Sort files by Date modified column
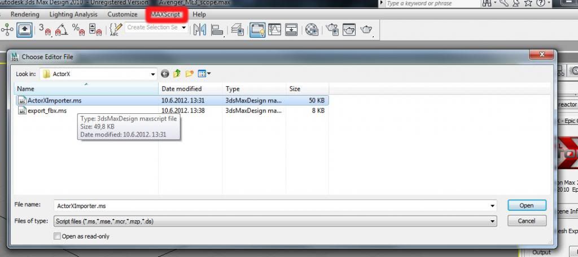The height and width of the screenshot is (257, 578). (190, 88)
